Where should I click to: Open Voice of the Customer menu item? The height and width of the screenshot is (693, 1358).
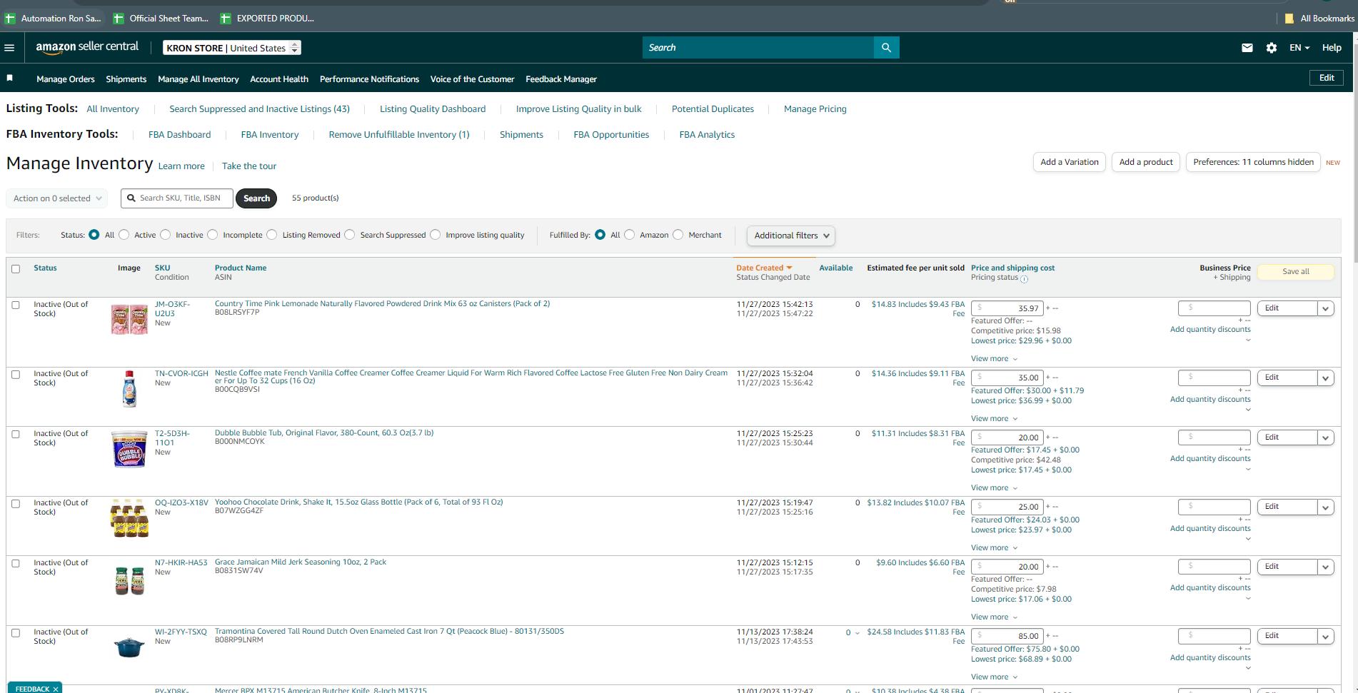pyautogui.click(x=473, y=79)
